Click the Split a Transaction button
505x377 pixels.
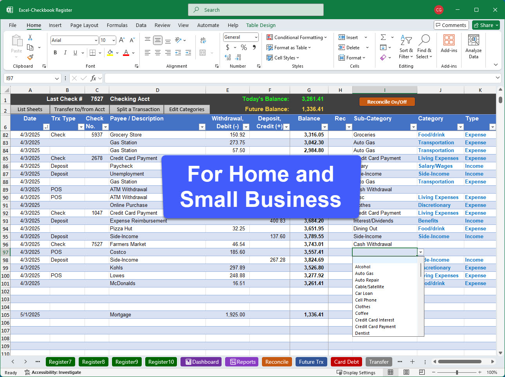tap(138, 110)
